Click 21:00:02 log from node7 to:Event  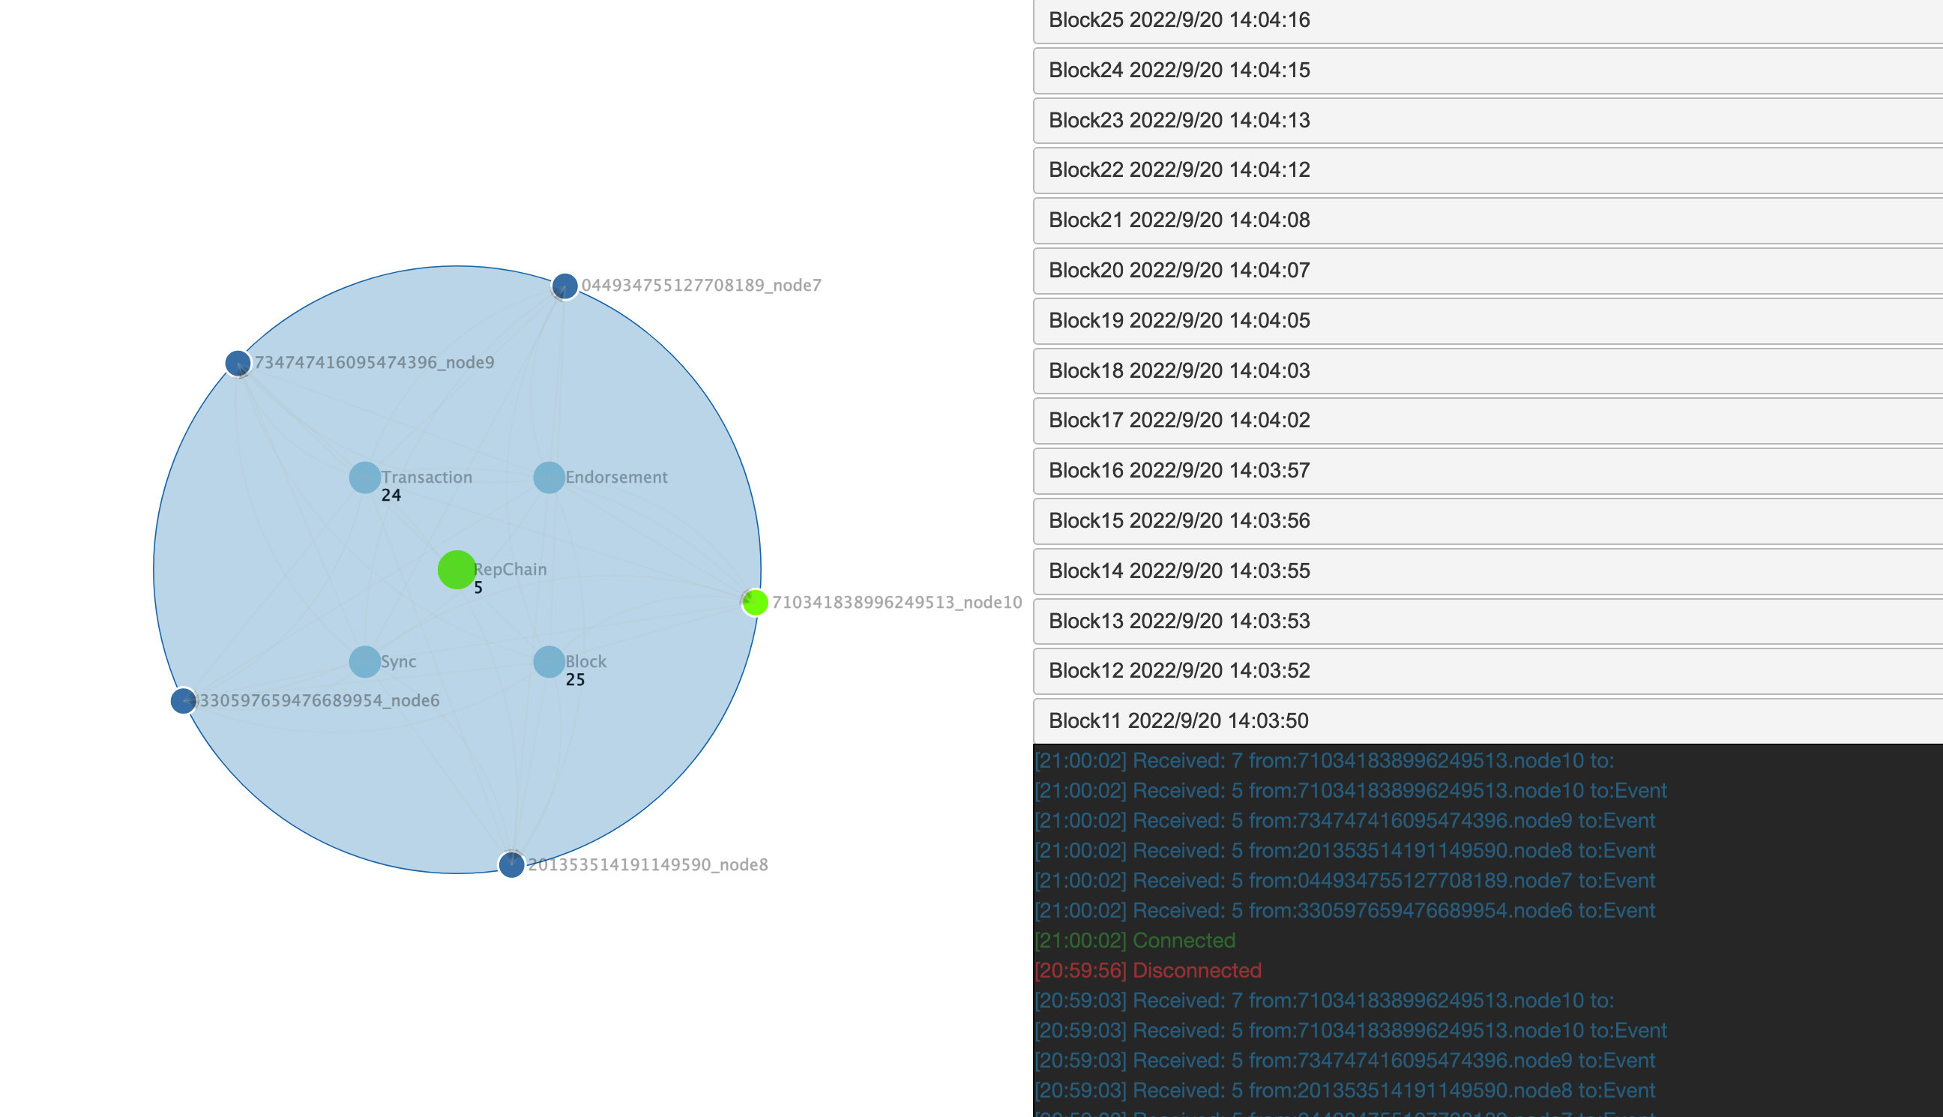[1345, 881]
